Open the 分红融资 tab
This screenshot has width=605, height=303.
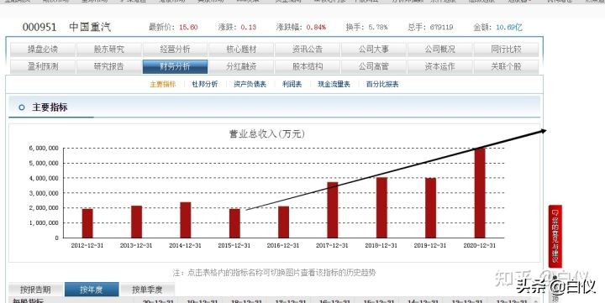(x=241, y=66)
